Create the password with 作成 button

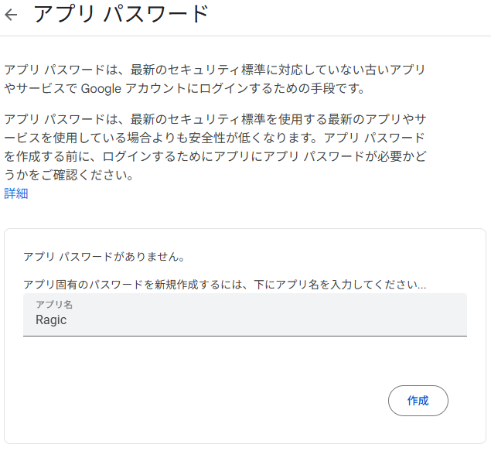[418, 401]
